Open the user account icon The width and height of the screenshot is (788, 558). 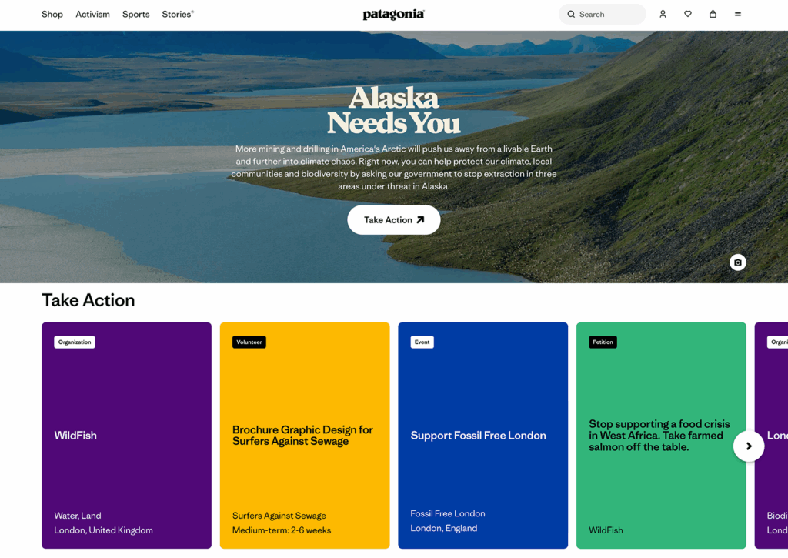pos(663,14)
